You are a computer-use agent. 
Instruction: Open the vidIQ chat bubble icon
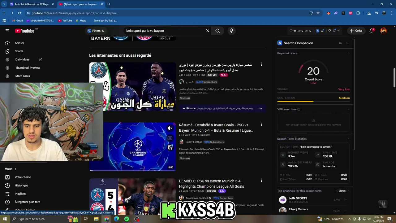tap(334, 31)
